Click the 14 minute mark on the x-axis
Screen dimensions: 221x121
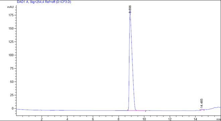click(x=195, y=119)
